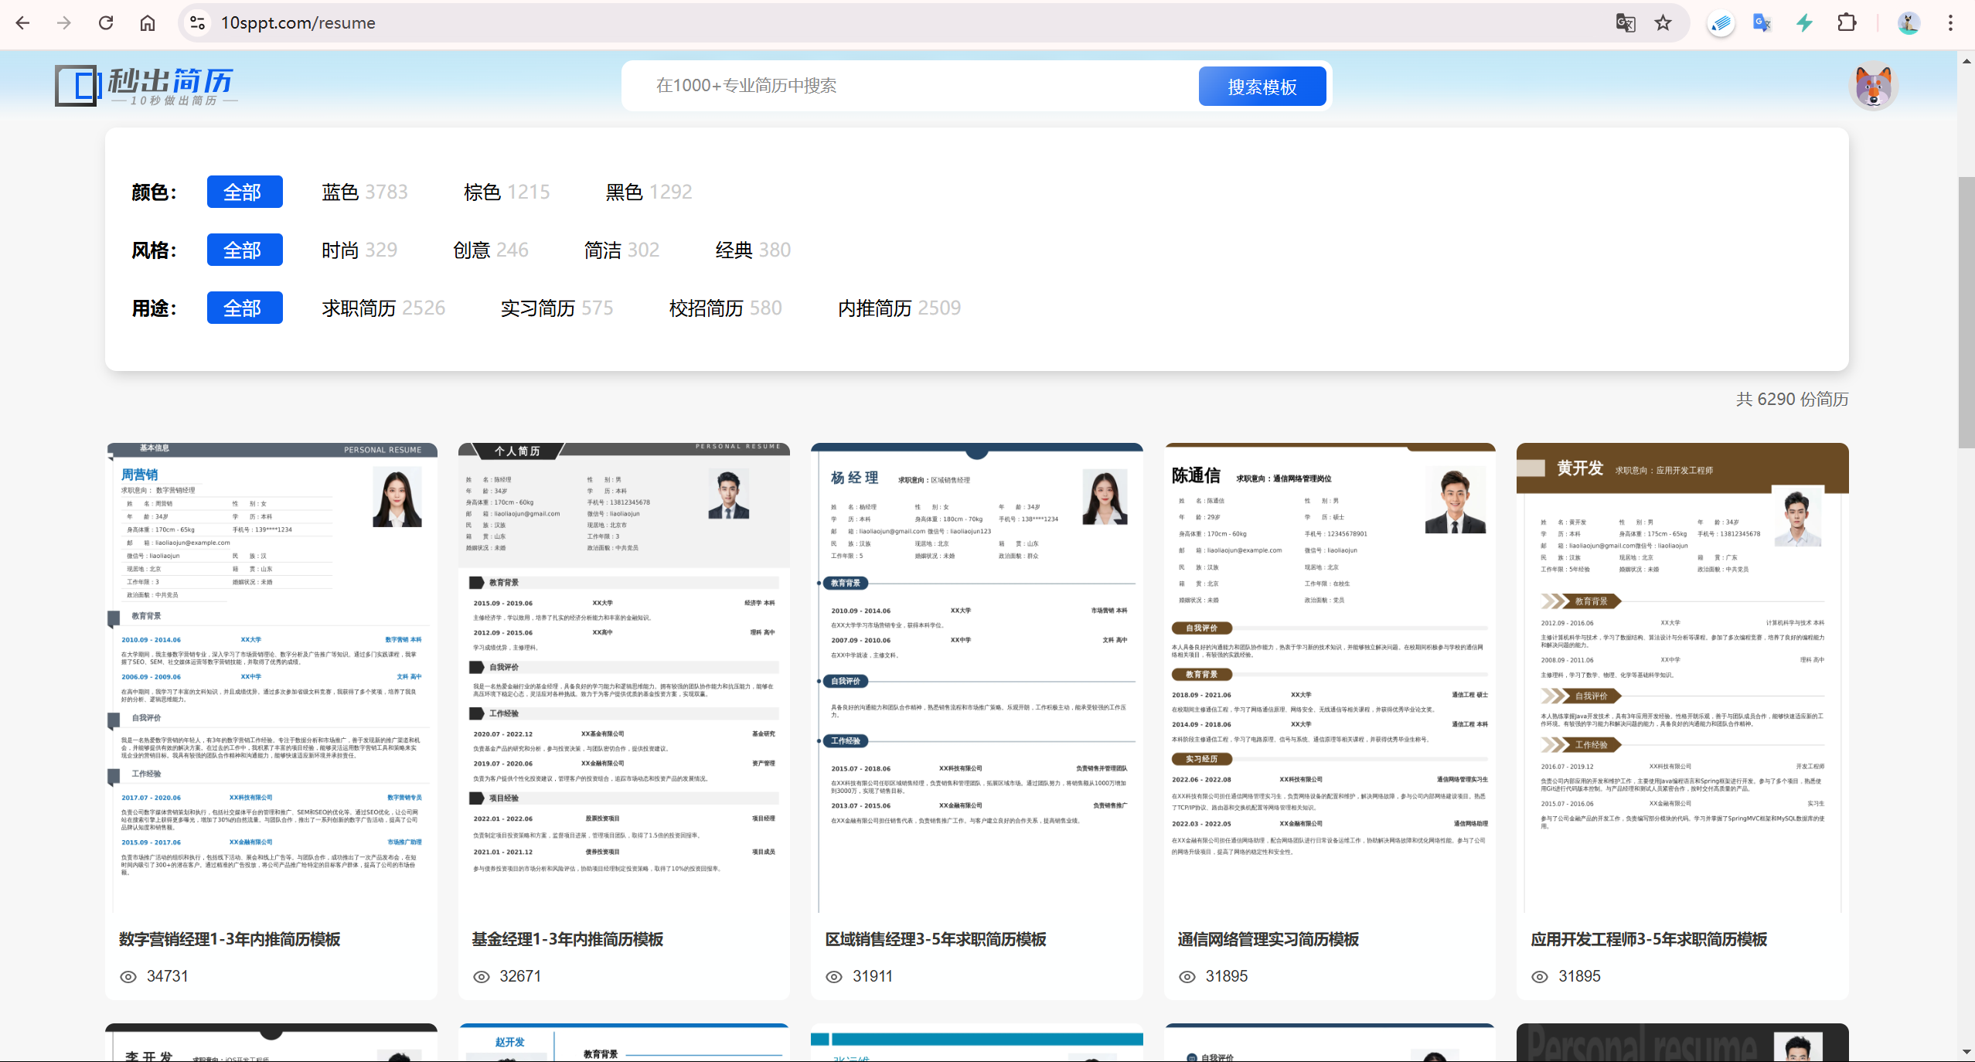Filter by 经典 style
Screen dimensions: 1975x1062
point(753,250)
